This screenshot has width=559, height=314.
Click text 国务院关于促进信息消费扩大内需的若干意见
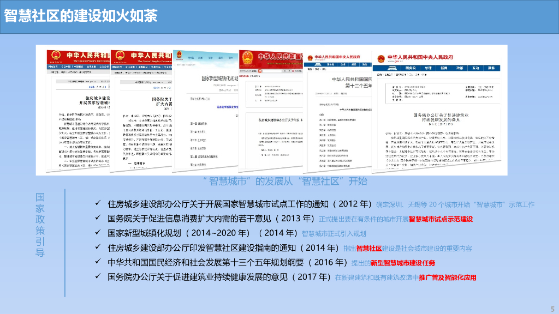click(x=189, y=219)
